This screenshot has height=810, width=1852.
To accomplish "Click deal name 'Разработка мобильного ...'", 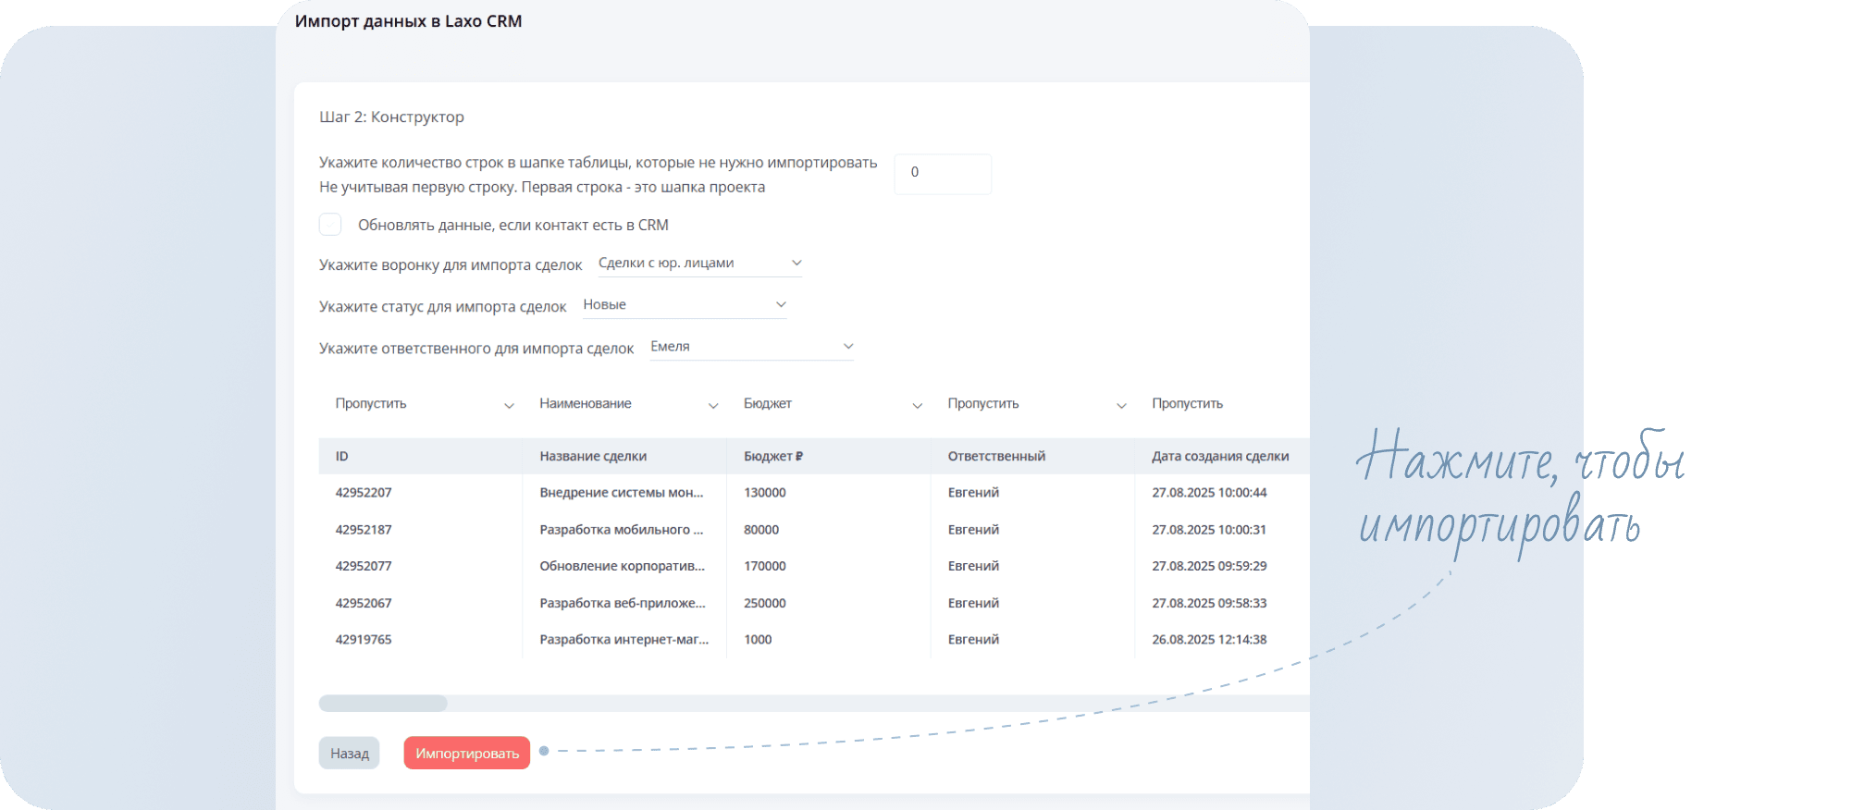I will tap(621, 530).
